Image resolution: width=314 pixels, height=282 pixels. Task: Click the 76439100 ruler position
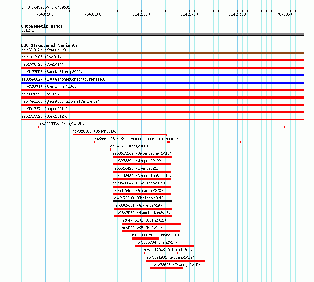click(45, 14)
